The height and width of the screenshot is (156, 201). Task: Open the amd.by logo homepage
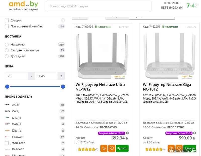23,6
